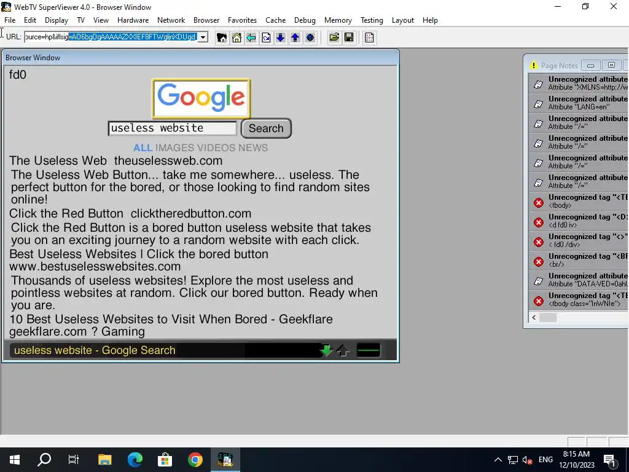Select note Unrecognized tag < fd0 /div>
Screen dimensions: 629x472
tap(579, 240)
